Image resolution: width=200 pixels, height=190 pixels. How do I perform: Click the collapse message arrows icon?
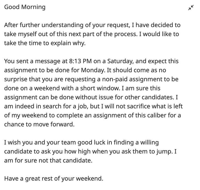pos(191,9)
